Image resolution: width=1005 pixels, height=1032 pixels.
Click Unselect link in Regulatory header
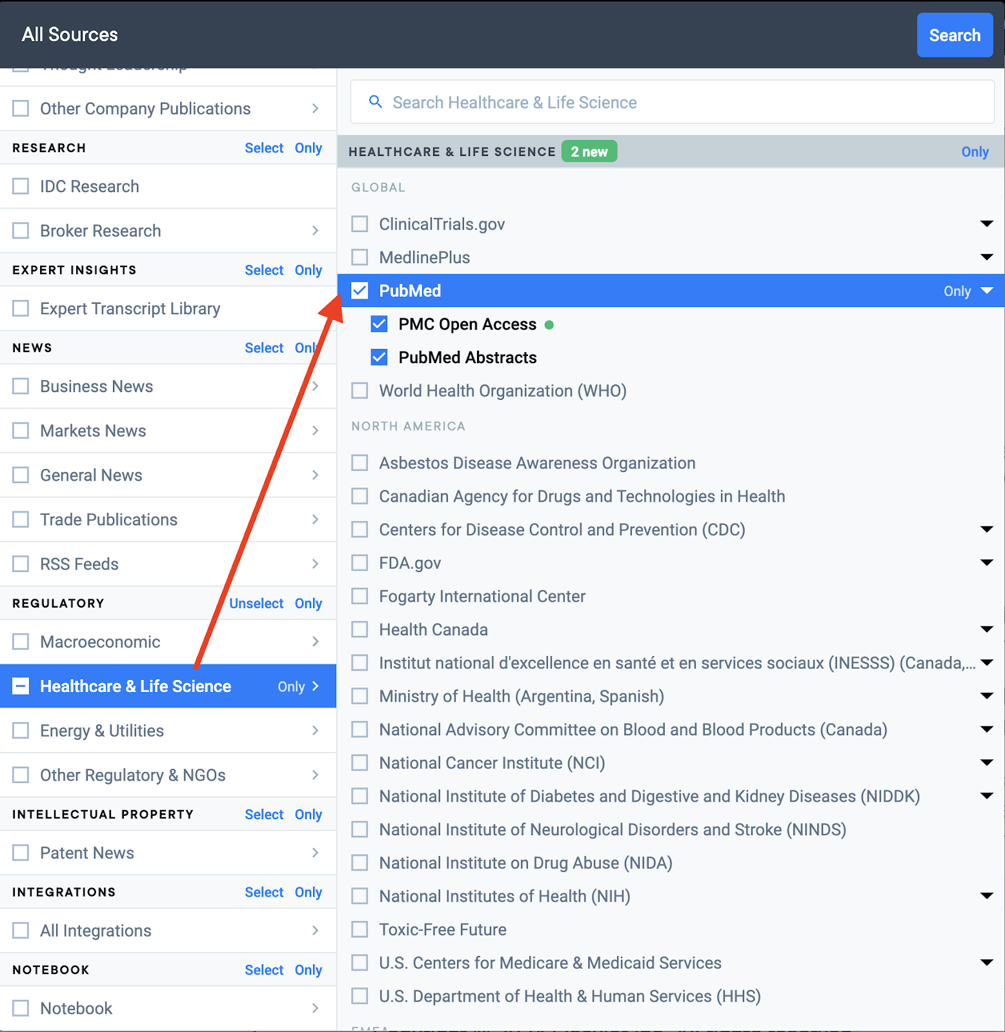point(256,603)
